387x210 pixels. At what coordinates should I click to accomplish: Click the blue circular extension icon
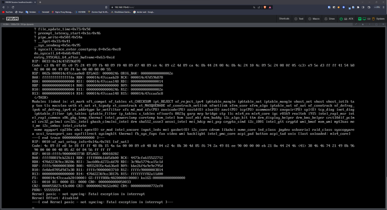coord(344,7)
